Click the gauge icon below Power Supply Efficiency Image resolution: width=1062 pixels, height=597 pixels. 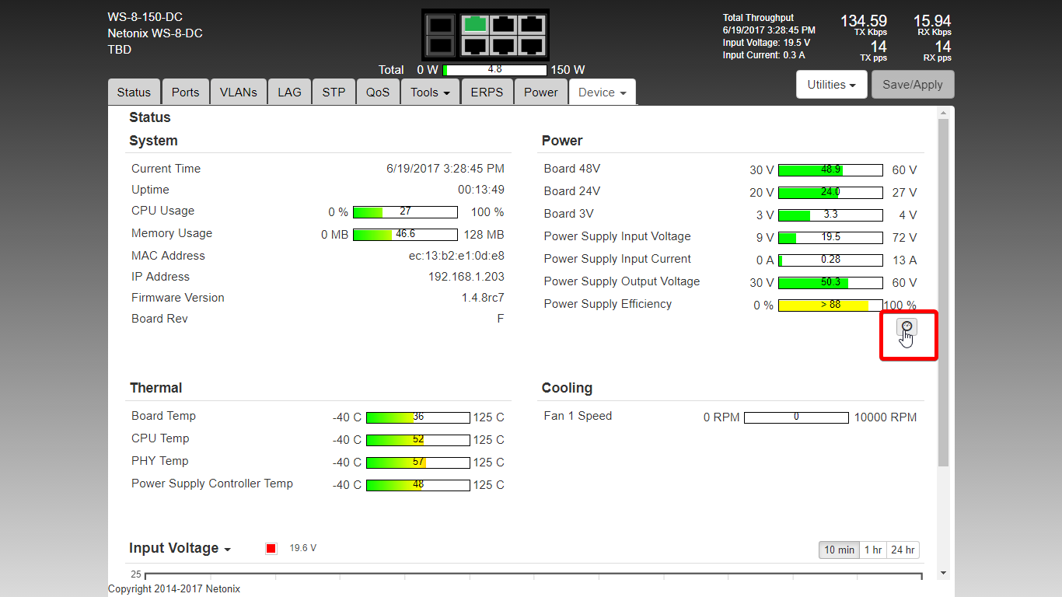click(x=907, y=327)
